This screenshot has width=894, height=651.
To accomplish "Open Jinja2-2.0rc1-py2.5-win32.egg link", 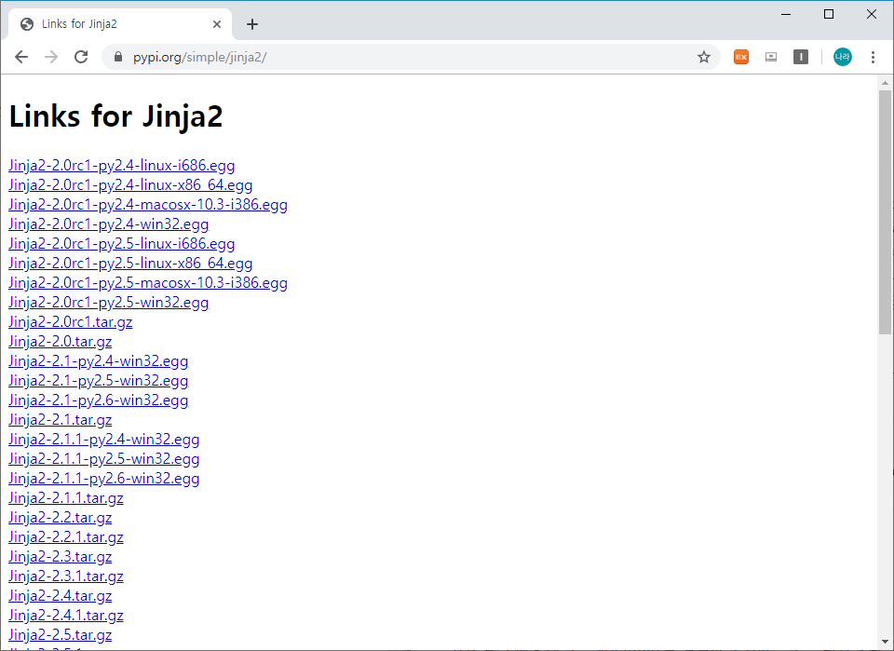I will 109,302.
